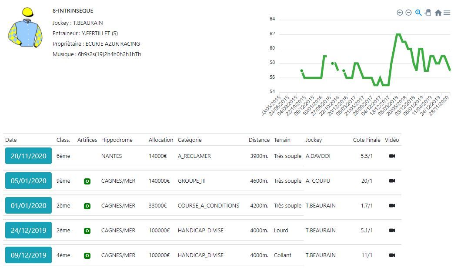Click Artifices badge in 01/01/2020 row
The width and height of the screenshot is (461, 268).
click(x=87, y=206)
